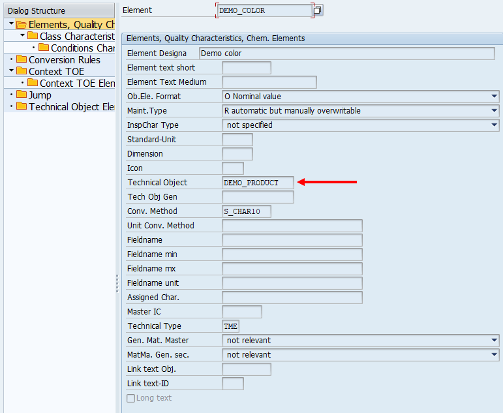Open the Ob.Ele. Format dropdown
This screenshot has height=413, width=503.
coord(495,97)
